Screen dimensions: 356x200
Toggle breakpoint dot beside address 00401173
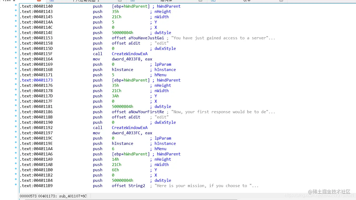click(16, 79)
